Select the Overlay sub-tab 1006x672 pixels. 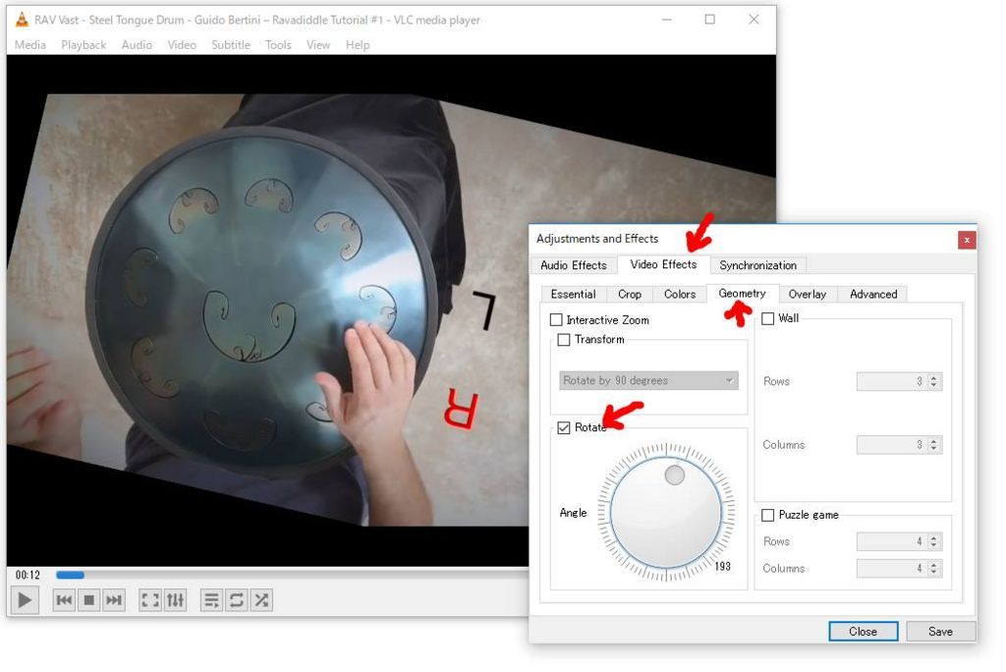click(x=808, y=294)
